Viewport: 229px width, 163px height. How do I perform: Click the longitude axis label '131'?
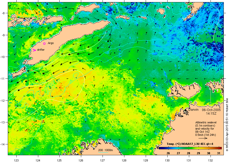189,160
